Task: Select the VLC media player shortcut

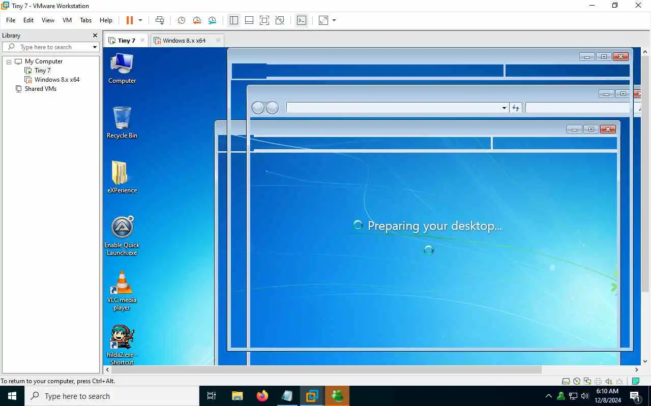Action: click(122, 291)
